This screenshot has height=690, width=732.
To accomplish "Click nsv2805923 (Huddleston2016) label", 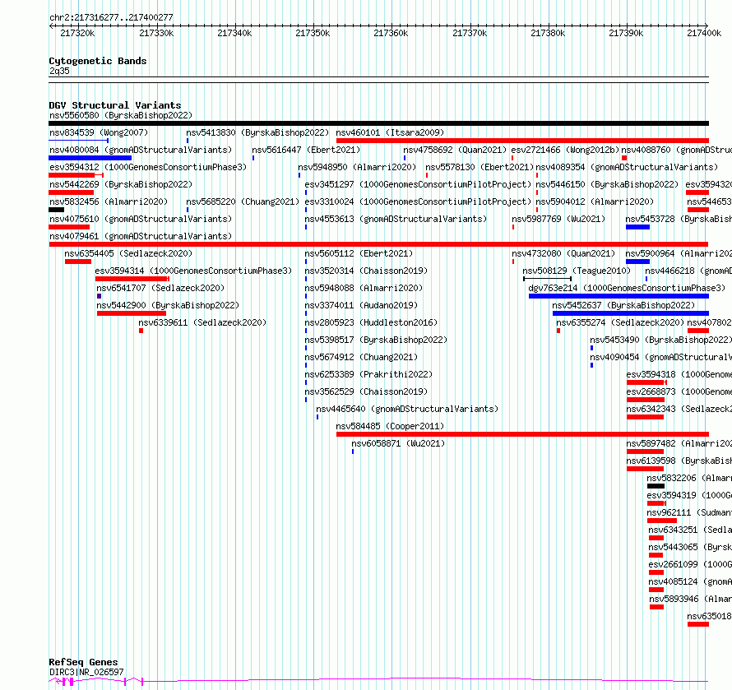I will (x=371, y=322).
